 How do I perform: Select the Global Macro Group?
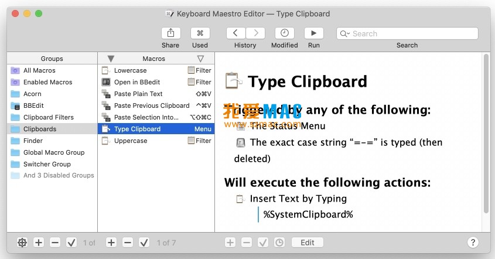(x=52, y=152)
